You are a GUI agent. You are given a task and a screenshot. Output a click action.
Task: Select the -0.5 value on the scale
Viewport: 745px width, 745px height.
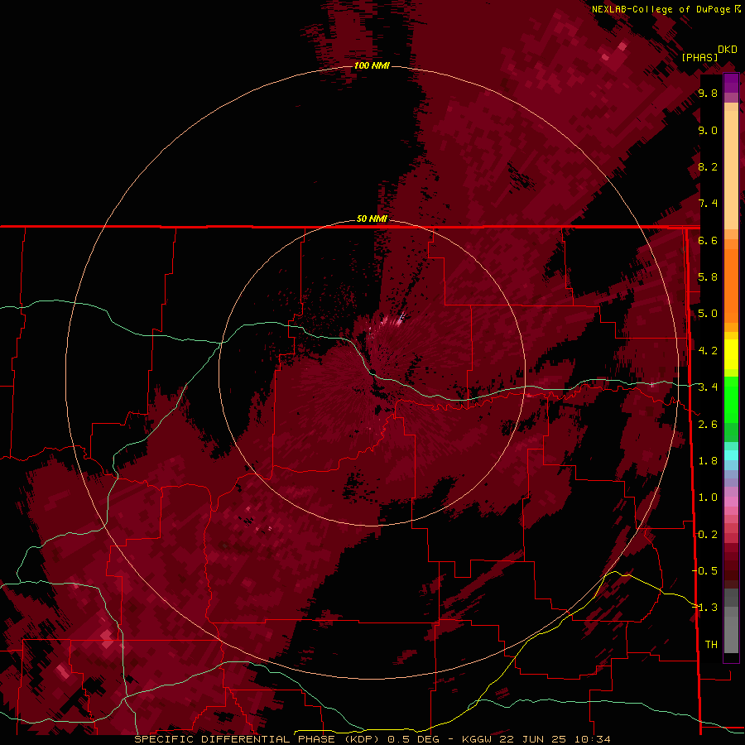coord(705,571)
